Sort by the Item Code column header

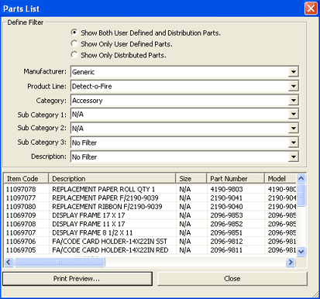[26, 178]
